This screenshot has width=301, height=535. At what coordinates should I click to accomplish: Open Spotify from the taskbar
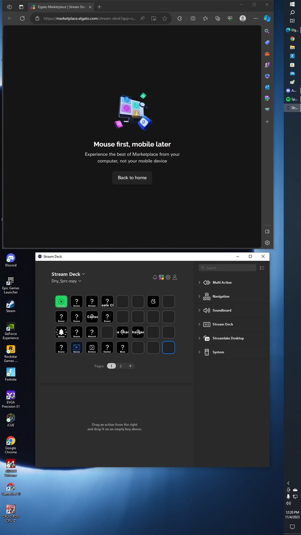(293, 99)
